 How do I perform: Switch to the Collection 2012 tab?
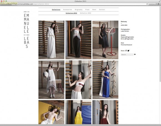[x=85, y=13]
